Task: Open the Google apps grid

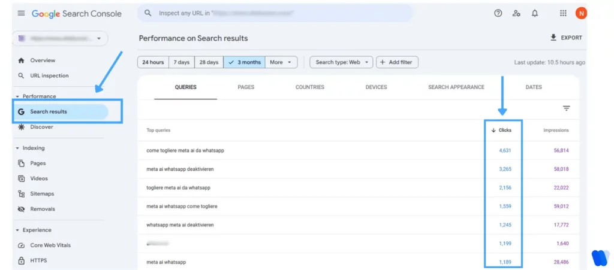Action: coord(563,13)
